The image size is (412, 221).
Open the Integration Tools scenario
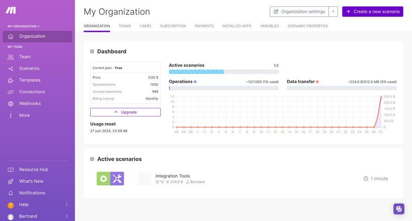click(173, 176)
